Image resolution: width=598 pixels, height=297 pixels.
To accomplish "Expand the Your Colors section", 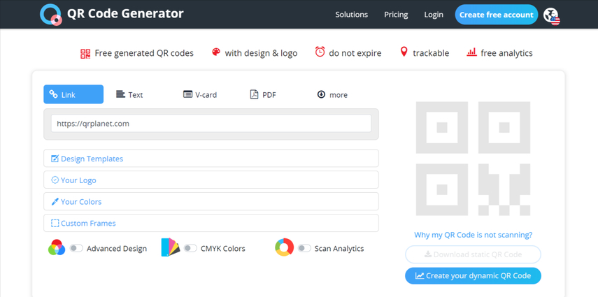I will 211,201.
